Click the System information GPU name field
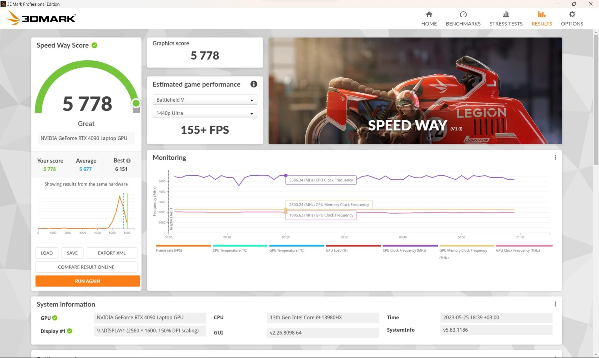599x358 pixels. 150,317
